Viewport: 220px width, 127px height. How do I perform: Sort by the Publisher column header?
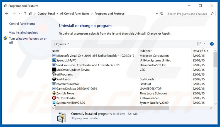coord(146,51)
